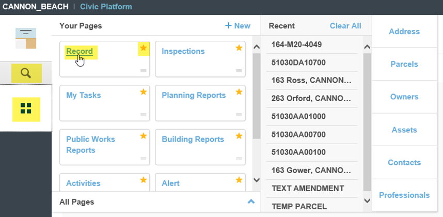This screenshot has width=443, height=217.
Task: Switch to the Owners tab
Action: click(404, 97)
